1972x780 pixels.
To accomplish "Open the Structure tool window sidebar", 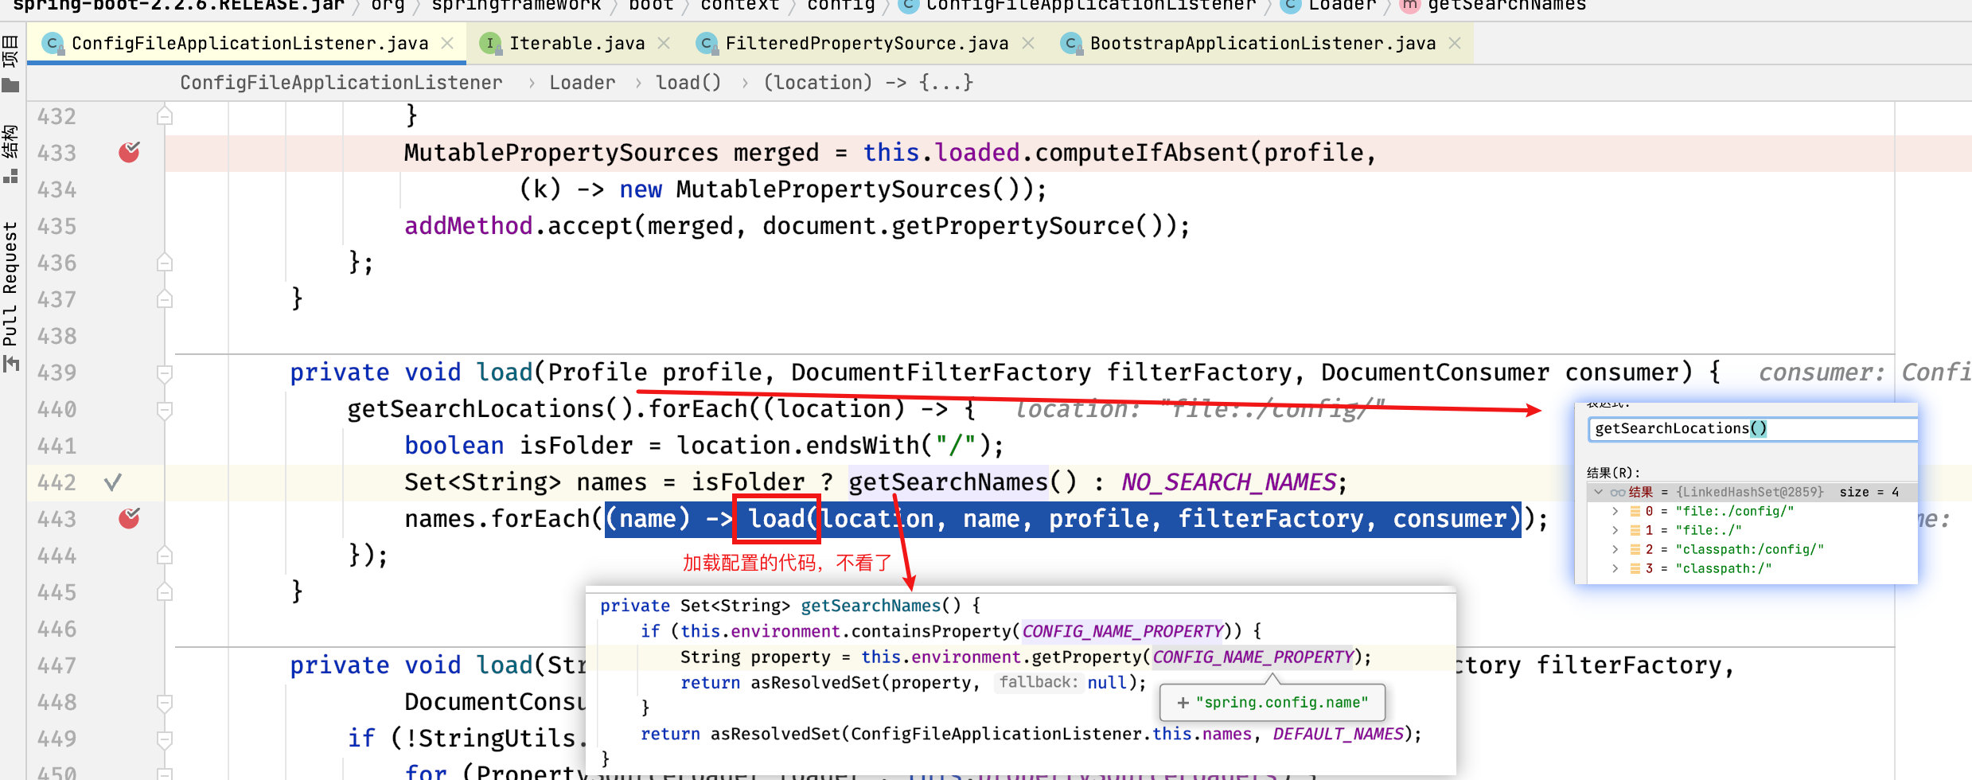I will tap(10, 153).
